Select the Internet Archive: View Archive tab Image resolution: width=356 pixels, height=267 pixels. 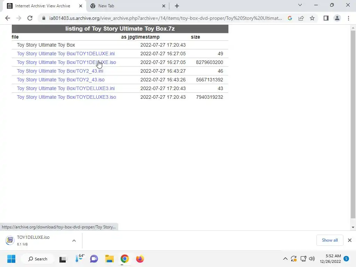[x=44, y=6]
